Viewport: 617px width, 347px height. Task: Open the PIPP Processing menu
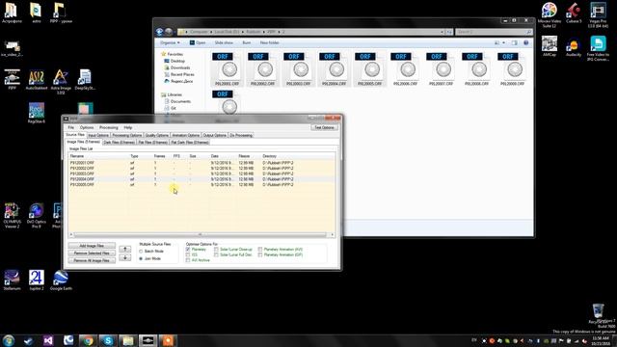coord(109,127)
